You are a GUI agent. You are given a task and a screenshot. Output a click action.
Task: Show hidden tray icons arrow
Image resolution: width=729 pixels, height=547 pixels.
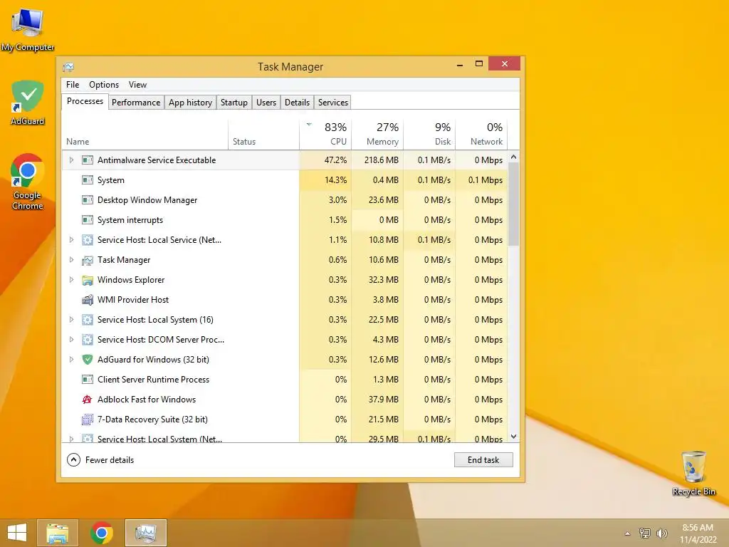coord(628,534)
